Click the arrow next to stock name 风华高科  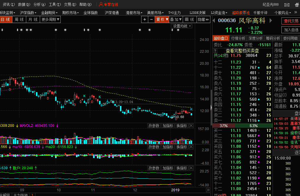271,21
